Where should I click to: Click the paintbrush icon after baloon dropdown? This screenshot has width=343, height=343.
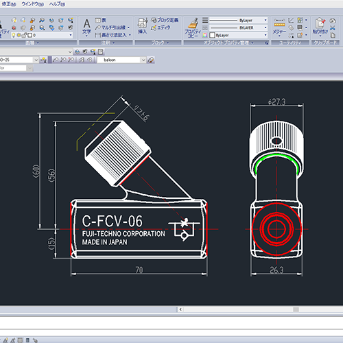click(151, 60)
